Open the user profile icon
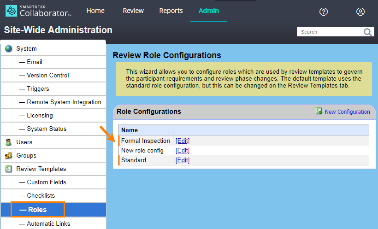The image size is (378, 229). tap(360, 12)
